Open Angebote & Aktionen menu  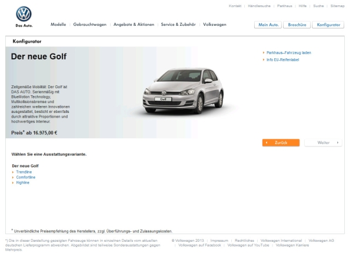(134, 25)
